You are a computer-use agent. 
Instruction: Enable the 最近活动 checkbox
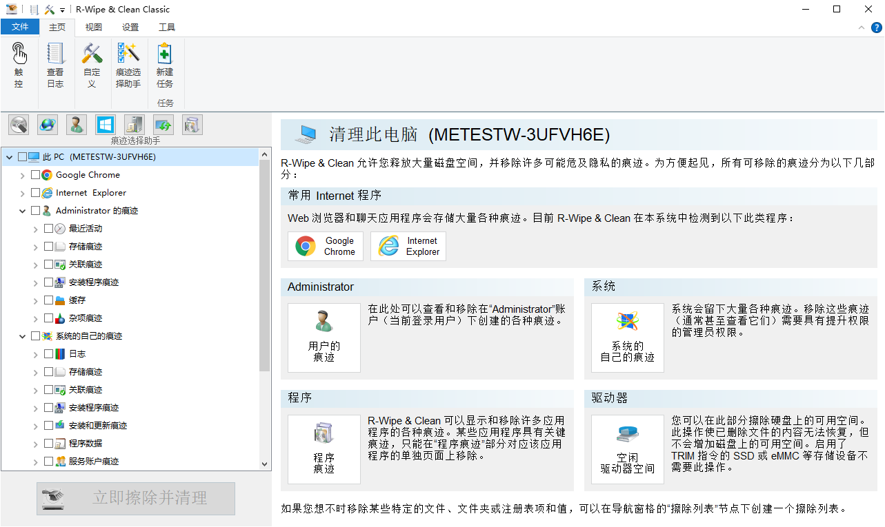48,229
